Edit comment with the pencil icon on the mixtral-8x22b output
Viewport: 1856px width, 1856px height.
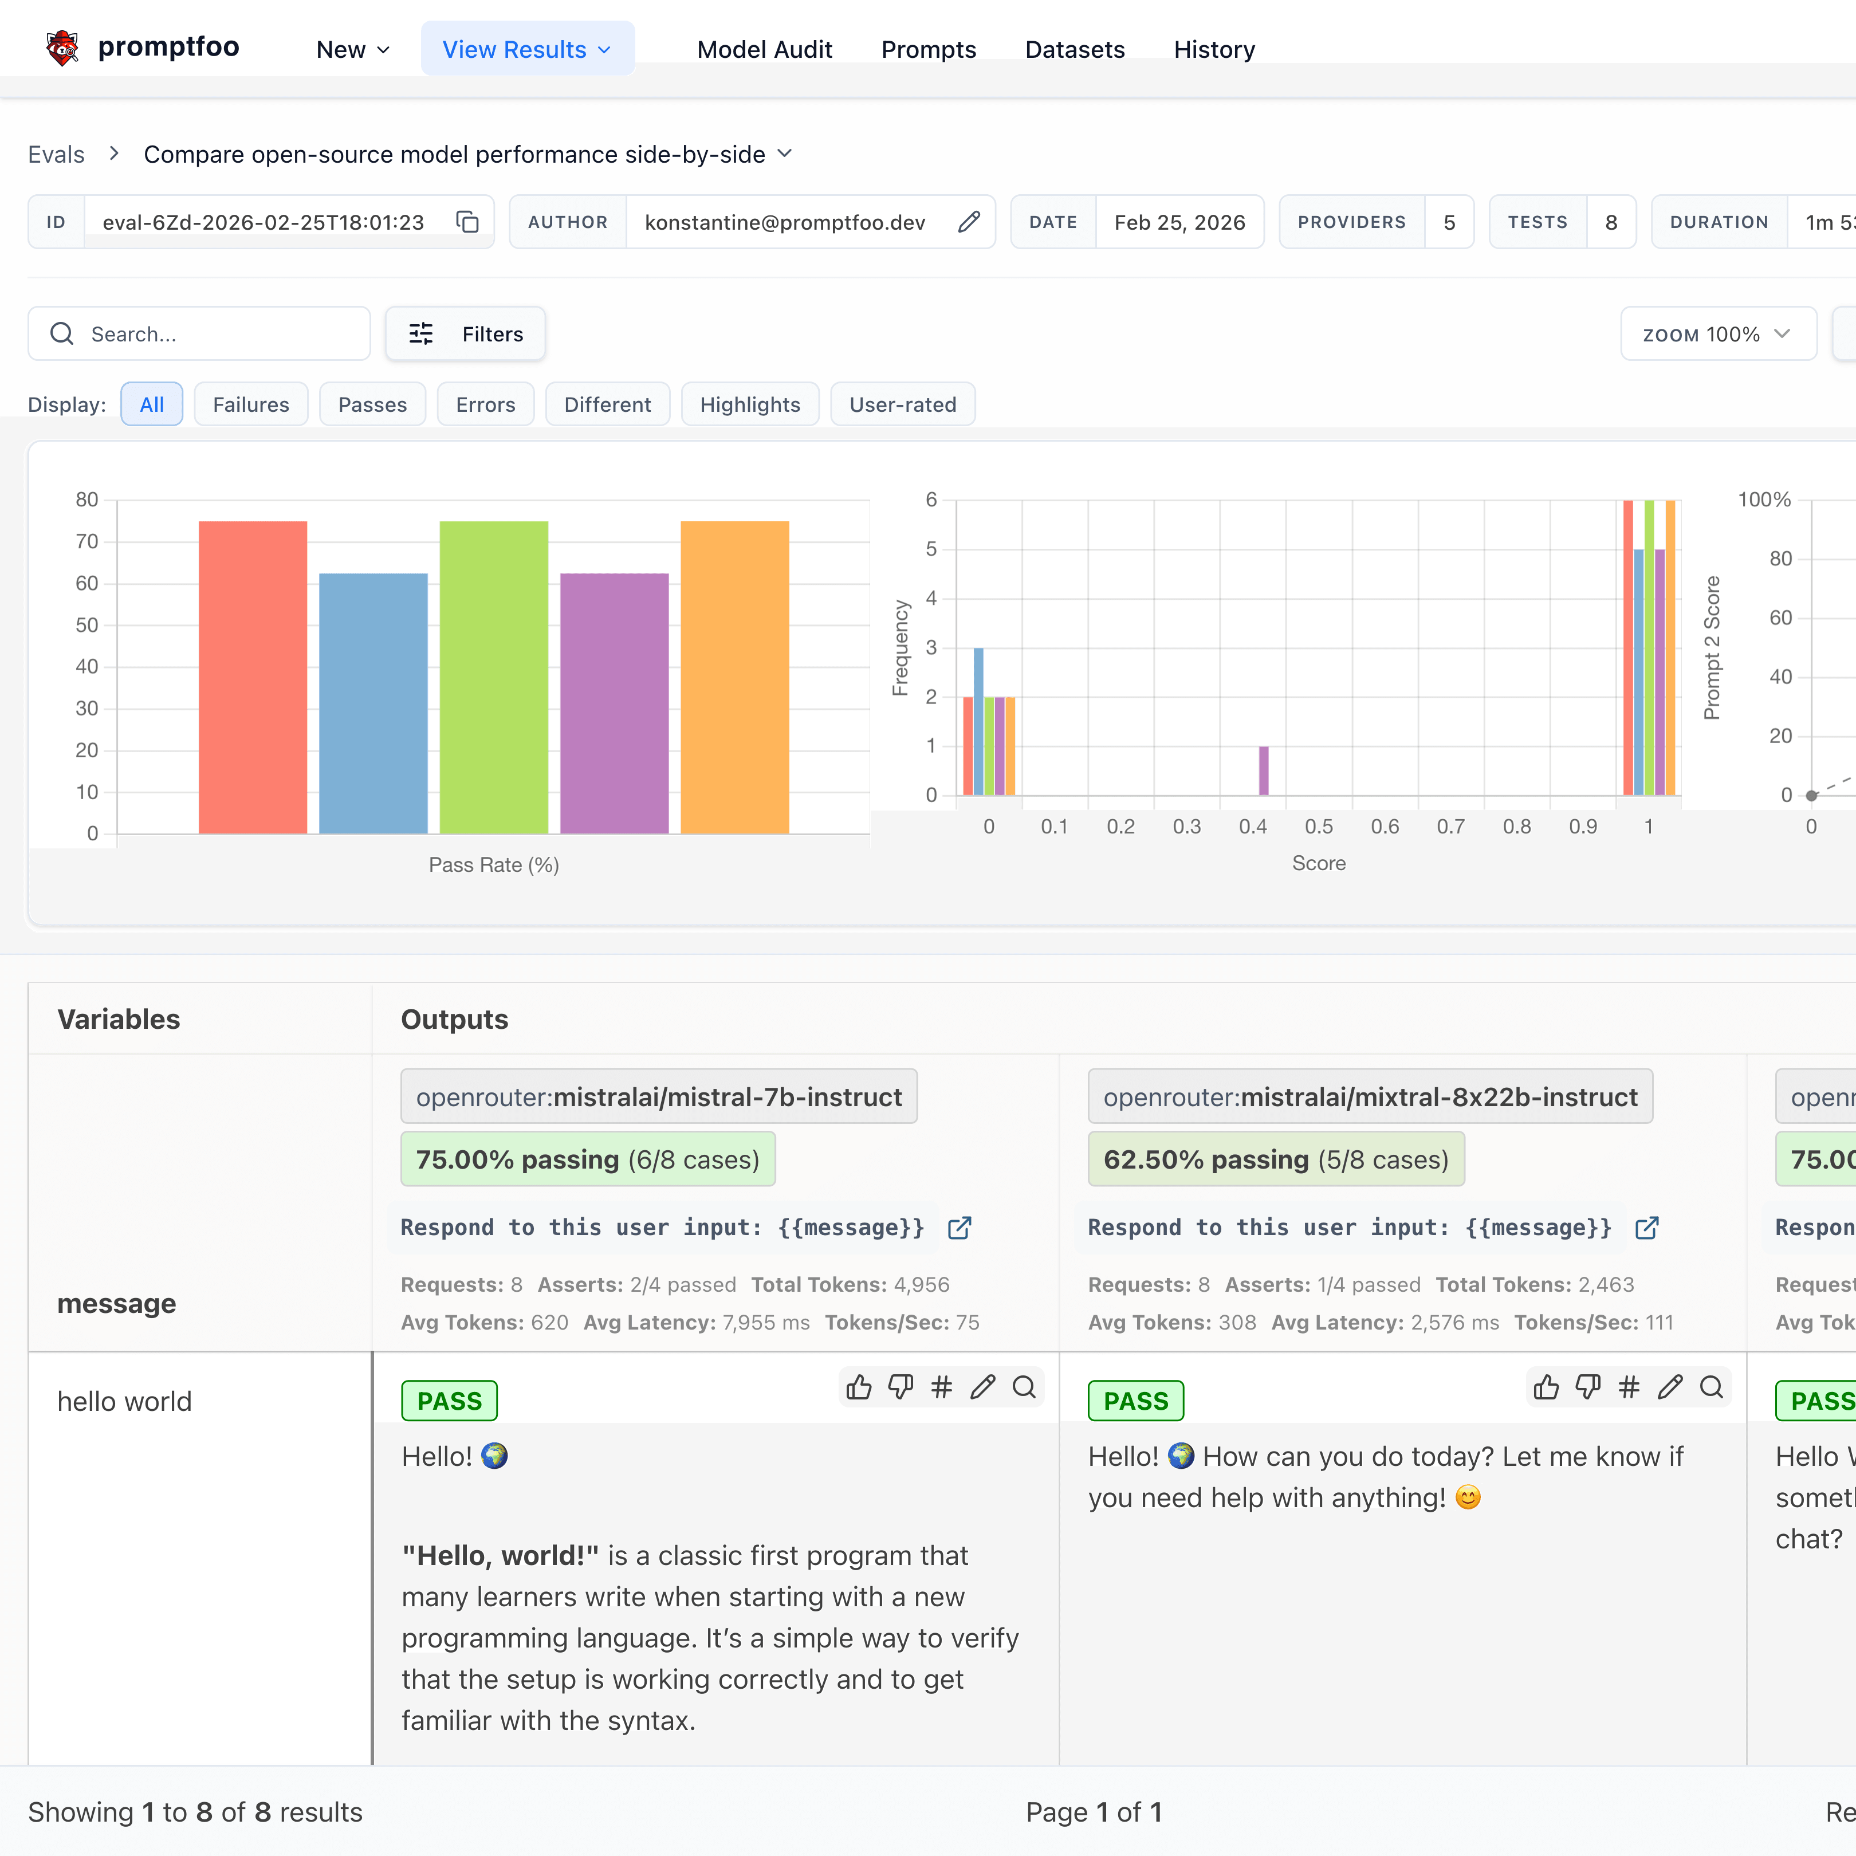coord(1670,1387)
